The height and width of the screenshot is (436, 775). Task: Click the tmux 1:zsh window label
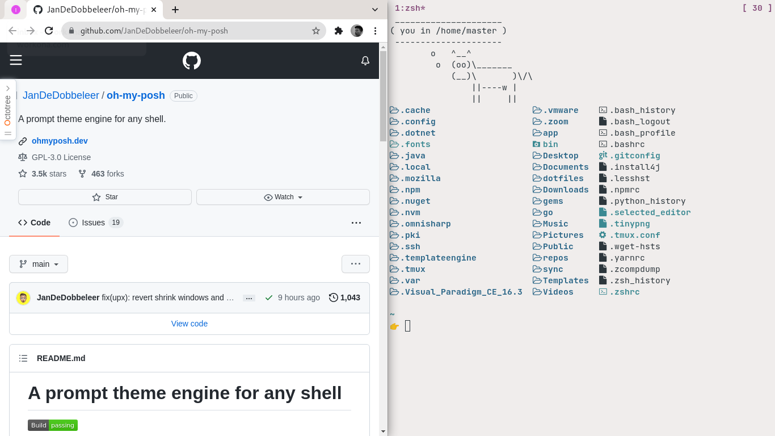coord(410,8)
